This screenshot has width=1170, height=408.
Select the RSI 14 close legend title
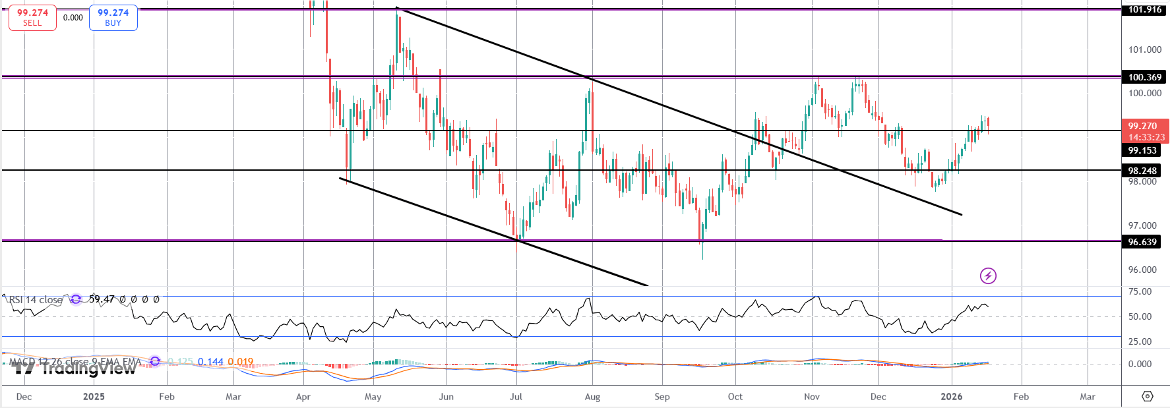(x=36, y=300)
